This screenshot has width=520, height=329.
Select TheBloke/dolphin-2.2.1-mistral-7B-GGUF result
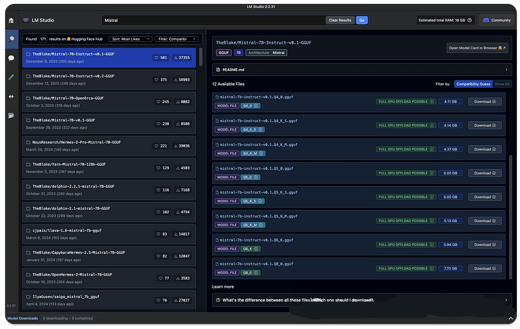109,190
